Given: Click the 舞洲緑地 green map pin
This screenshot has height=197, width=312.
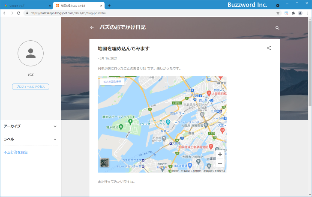Looking at the screenshot, I should click(120, 127).
